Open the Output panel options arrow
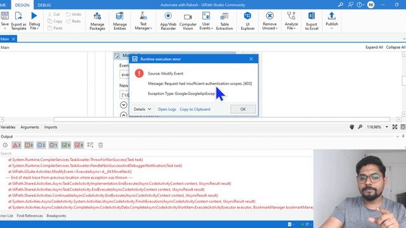Screen dimensions: 406x228 [x=398, y=137]
